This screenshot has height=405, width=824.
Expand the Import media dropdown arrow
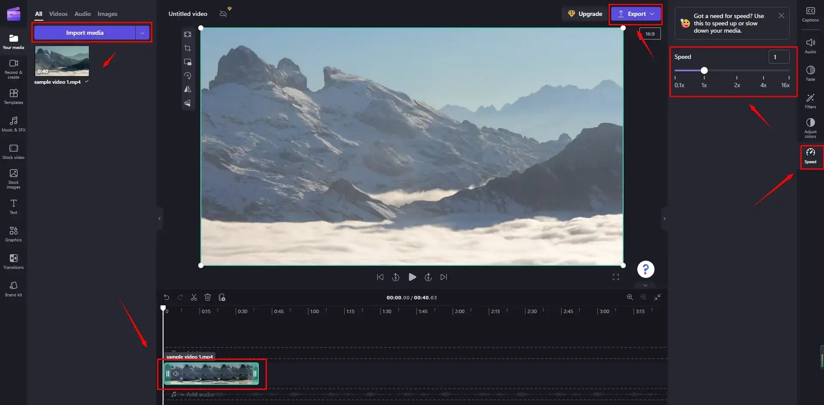point(142,33)
